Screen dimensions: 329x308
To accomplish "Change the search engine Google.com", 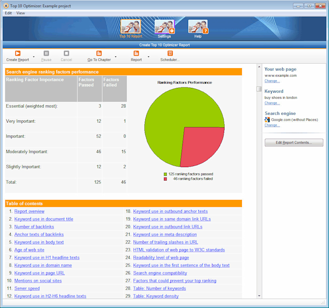I will tap(272, 125).
